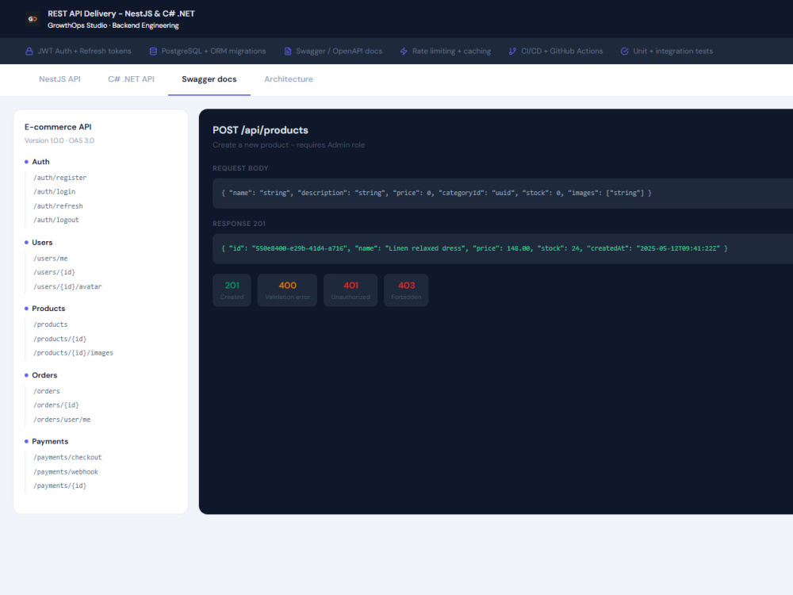Open the NestJS API tab
This screenshot has width=793, height=595.
click(x=59, y=79)
